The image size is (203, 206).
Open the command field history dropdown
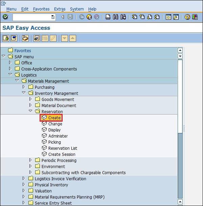53,17
